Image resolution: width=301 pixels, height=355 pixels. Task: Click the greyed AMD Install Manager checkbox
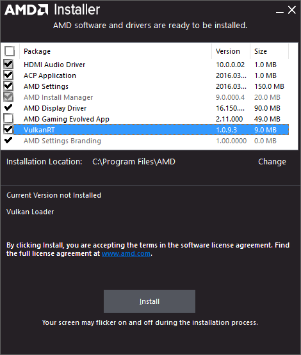tap(8, 97)
